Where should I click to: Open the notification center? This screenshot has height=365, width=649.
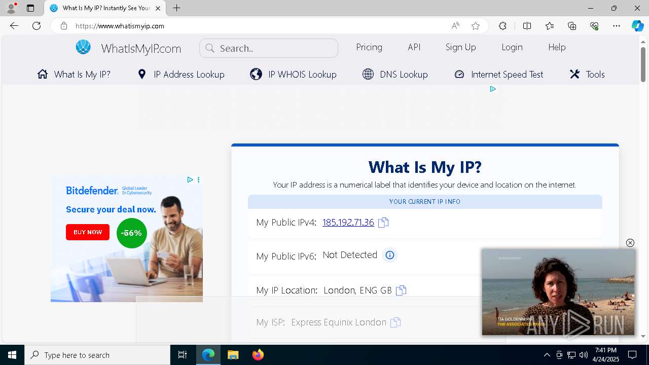tap(632, 355)
